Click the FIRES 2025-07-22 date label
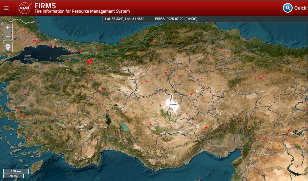Image resolution: width=308 pixels, height=181 pixels. click(176, 19)
